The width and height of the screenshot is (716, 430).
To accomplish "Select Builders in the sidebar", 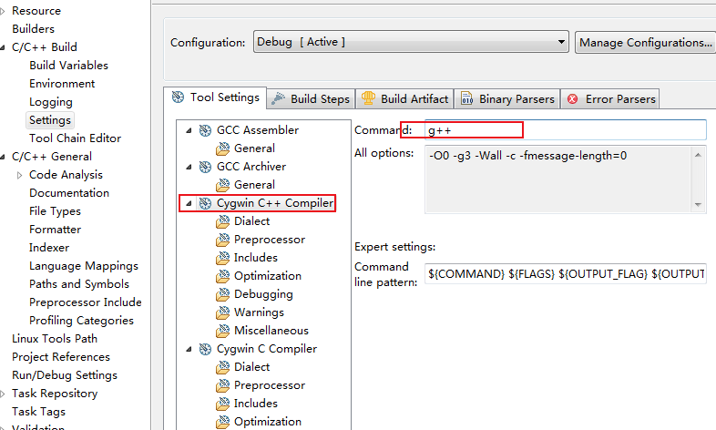I will point(34,29).
